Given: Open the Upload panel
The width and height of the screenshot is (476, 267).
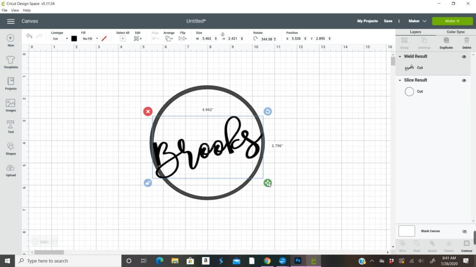Looking at the screenshot, I should 11,170.
